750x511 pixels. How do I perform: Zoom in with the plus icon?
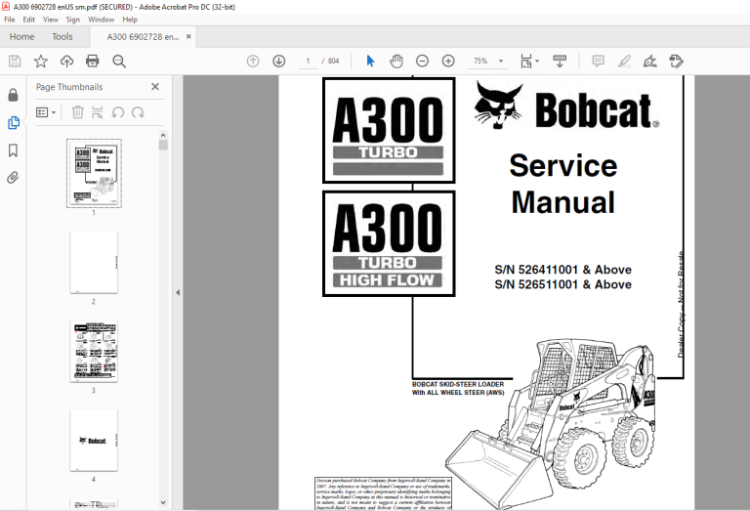(x=448, y=62)
